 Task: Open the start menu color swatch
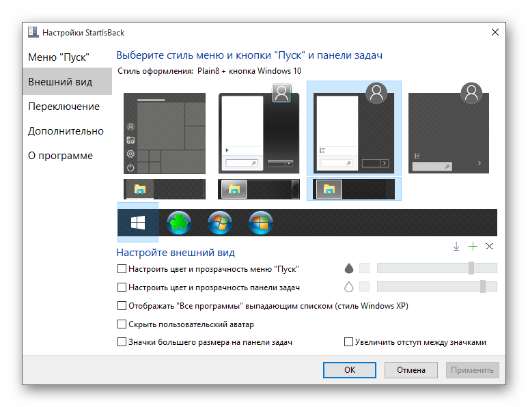364,268
